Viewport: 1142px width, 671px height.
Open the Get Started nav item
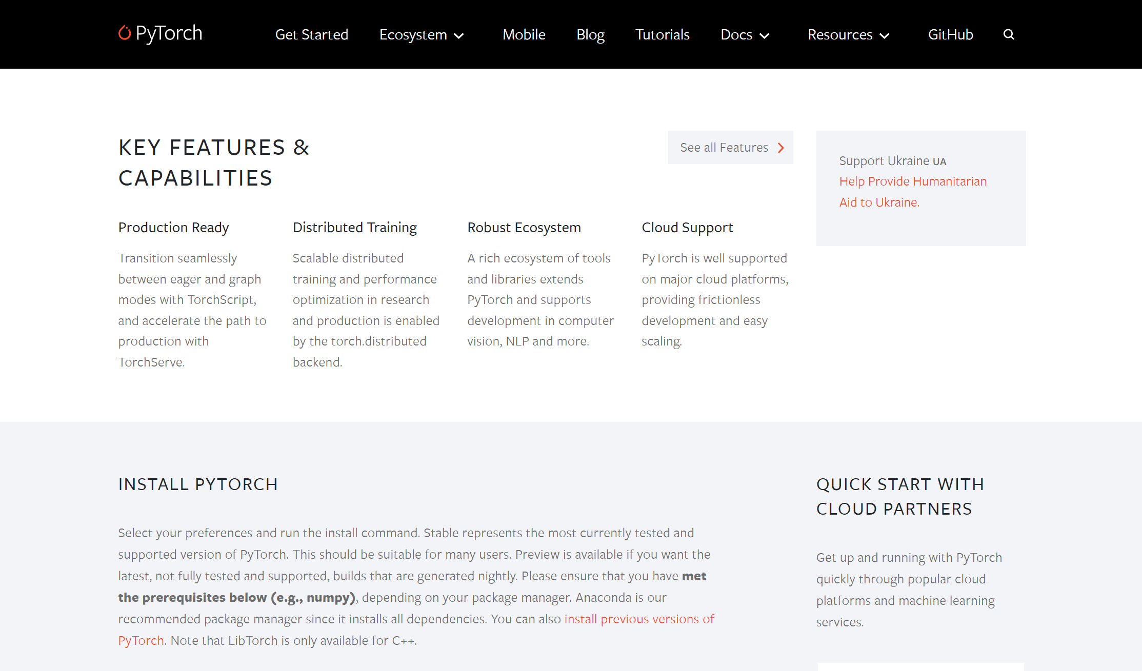[312, 34]
